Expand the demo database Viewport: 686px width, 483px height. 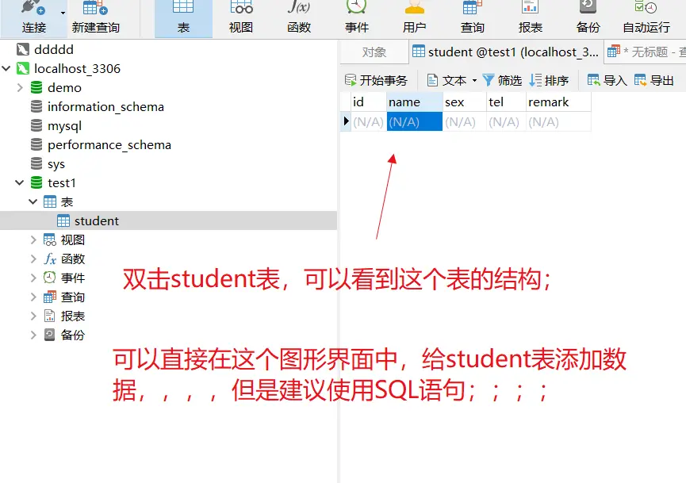coord(20,87)
